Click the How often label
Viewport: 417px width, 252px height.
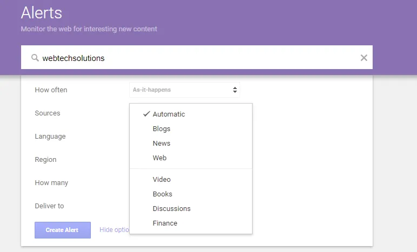pyautogui.click(x=51, y=90)
